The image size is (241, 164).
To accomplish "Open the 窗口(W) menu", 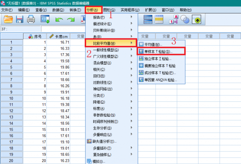I will [168, 10].
